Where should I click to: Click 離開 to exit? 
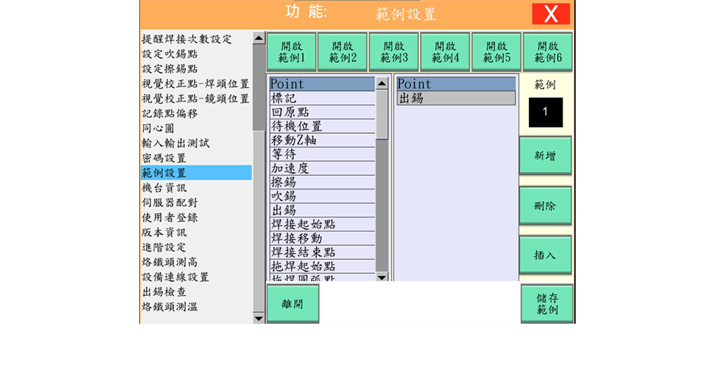[x=292, y=304]
